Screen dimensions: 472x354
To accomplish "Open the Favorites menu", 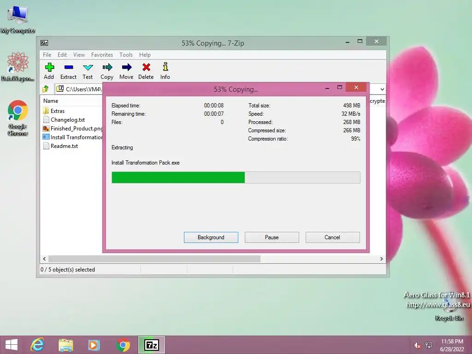I will (x=102, y=55).
